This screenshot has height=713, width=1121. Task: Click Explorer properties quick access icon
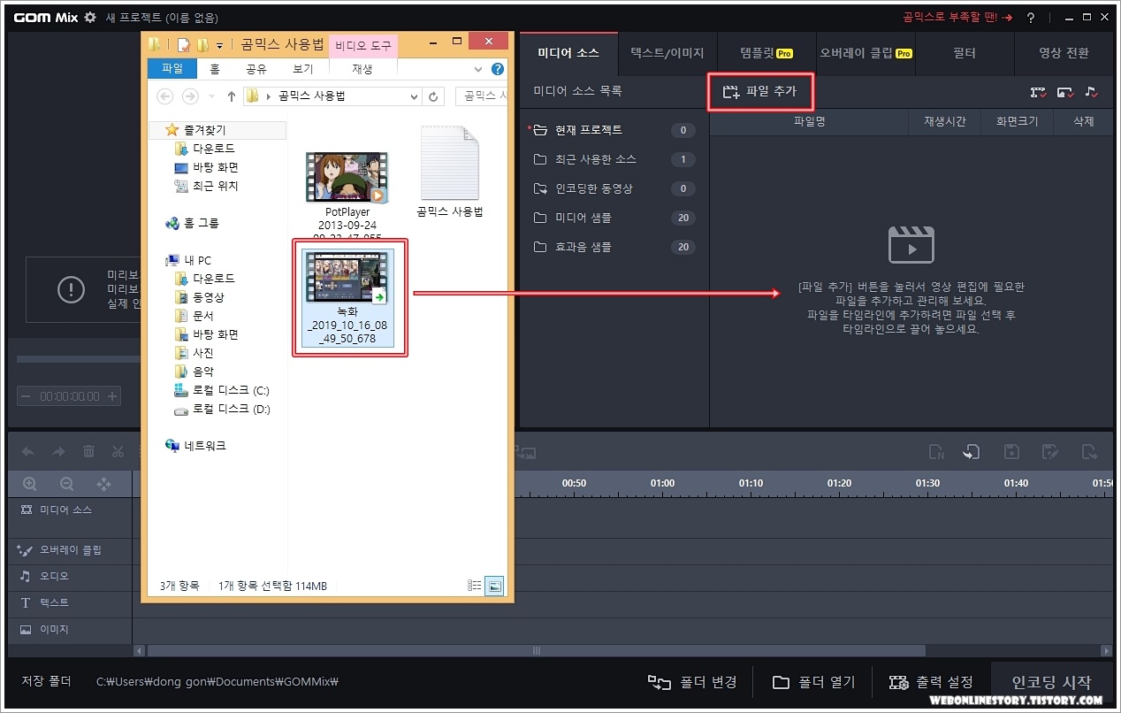pos(184,44)
